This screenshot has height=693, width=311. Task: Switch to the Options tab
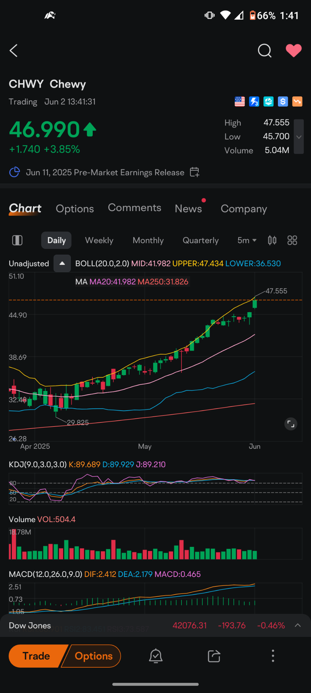click(75, 209)
